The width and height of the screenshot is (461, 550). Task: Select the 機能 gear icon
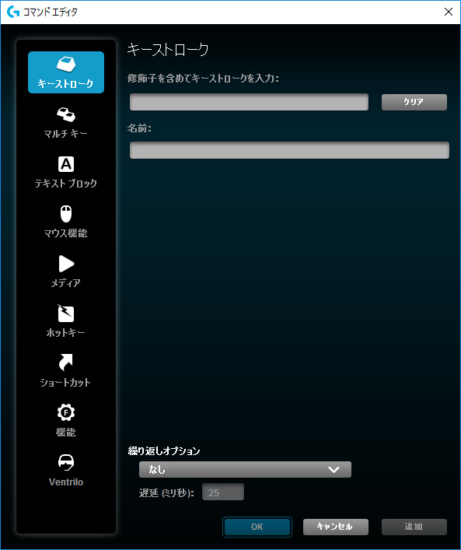[66, 412]
